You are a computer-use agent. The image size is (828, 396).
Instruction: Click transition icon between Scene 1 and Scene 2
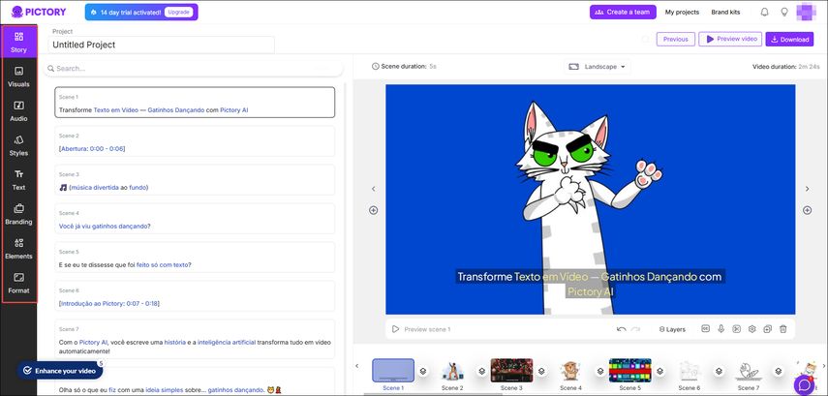tap(423, 371)
